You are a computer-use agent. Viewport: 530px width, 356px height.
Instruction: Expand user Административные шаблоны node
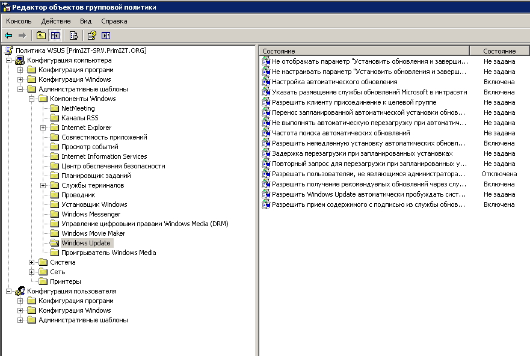click(x=20, y=320)
